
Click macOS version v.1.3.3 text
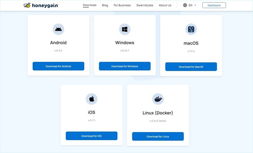(191, 51)
